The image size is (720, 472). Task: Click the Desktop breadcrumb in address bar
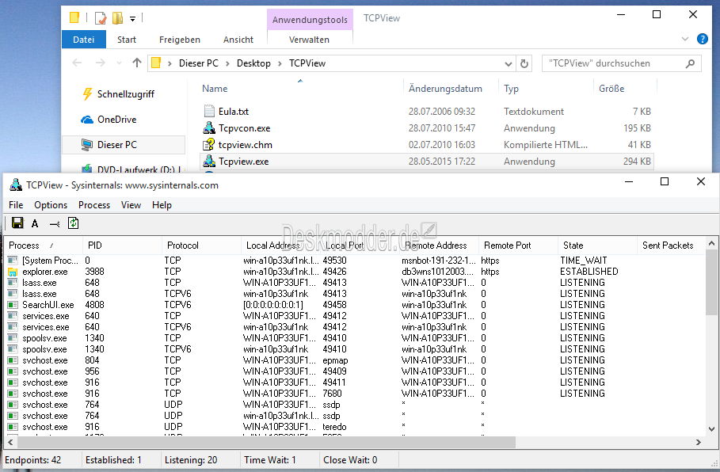253,63
